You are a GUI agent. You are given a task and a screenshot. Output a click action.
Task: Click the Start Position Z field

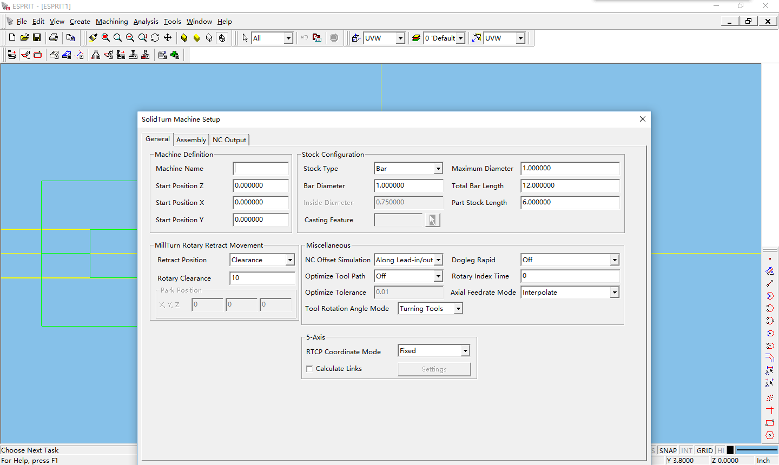coord(261,185)
